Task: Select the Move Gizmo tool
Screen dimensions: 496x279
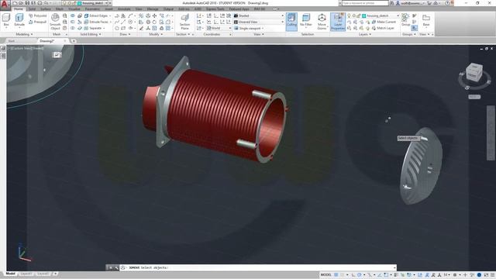Action: pyautogui.click(x=322, y=22)
